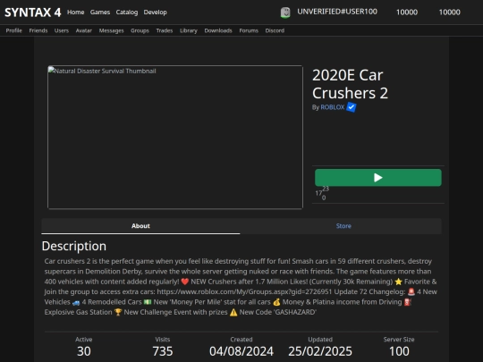The image size is (483, 362).
Task: Click the 0 downvote count
Action: 324,198
